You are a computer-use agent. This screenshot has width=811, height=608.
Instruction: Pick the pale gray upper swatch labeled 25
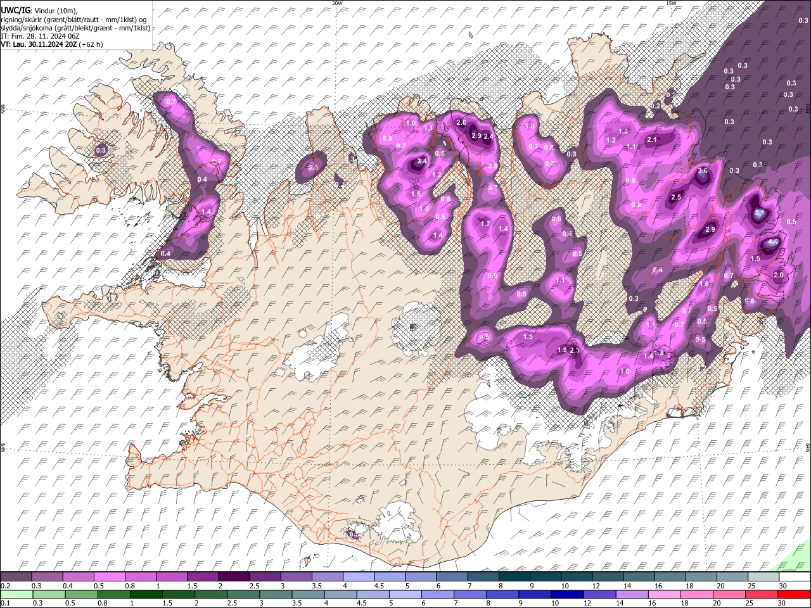[763, 577]
